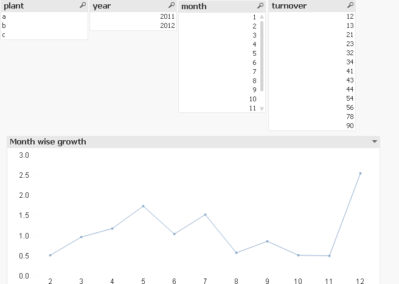Image resolution: width=399 pixels, height=284 pixels.
Task: Click the month list scroll-down arrow
Action: coord(262,109)
